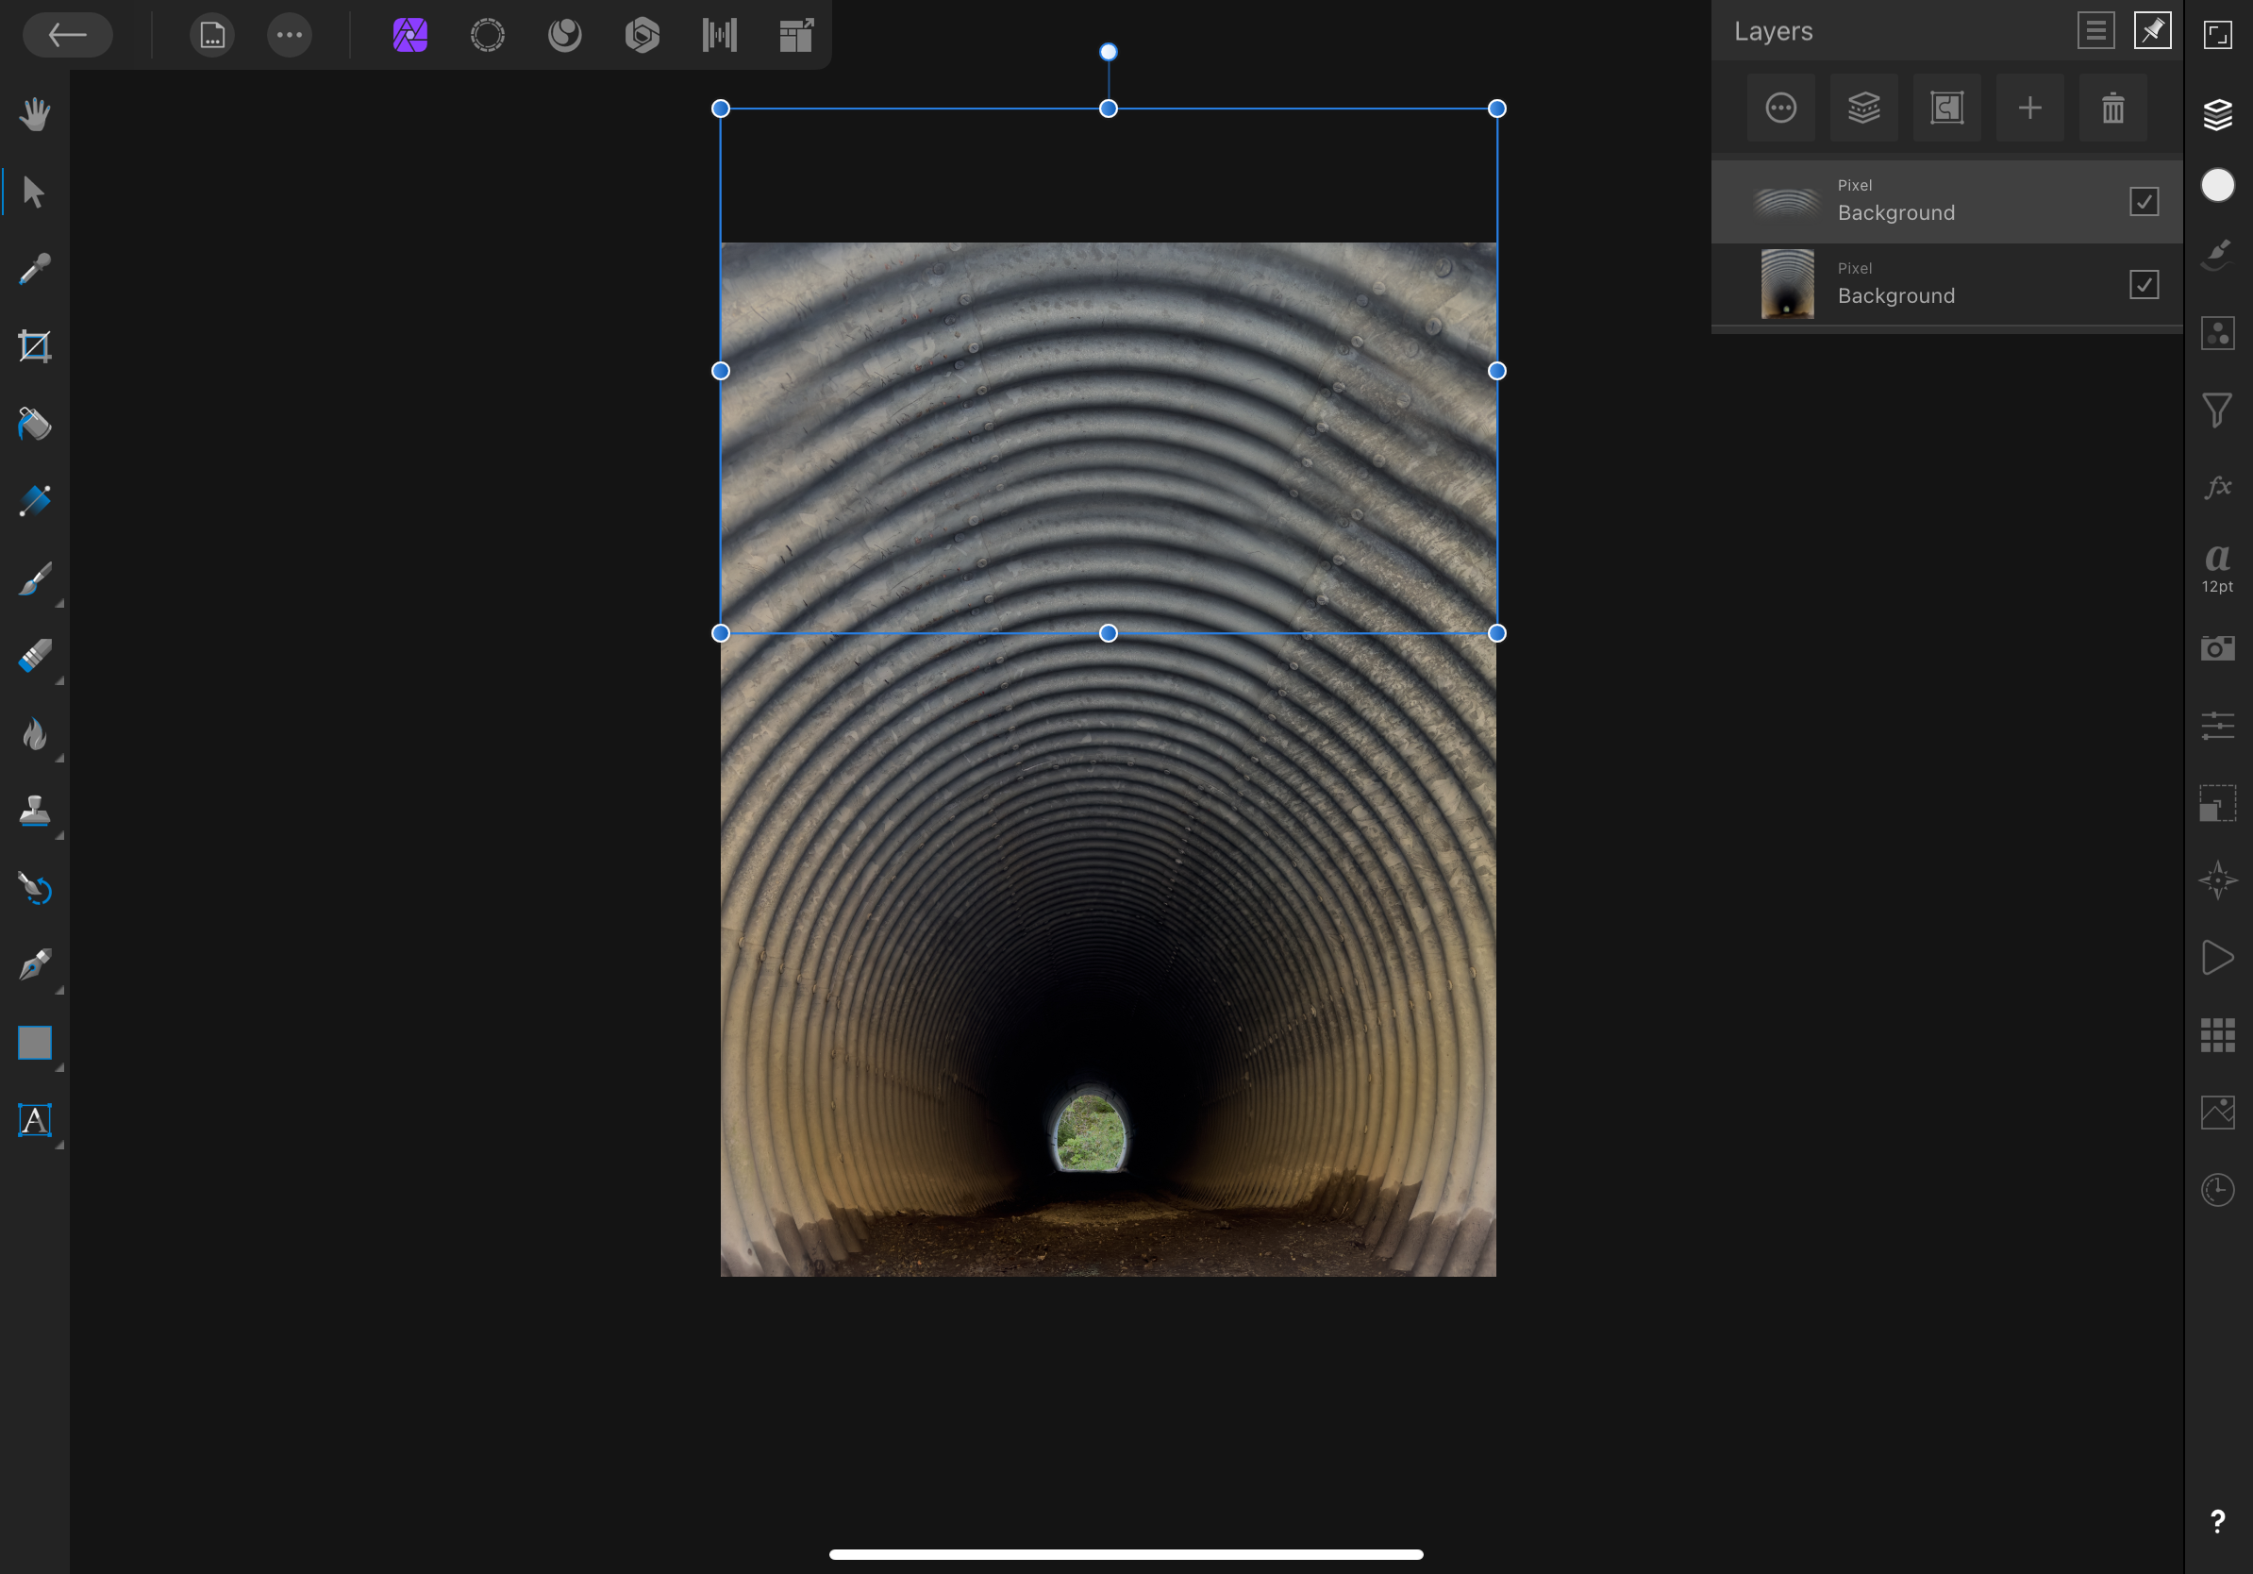The width and height of the screenshot is (2253, 1574).
Task: Select bottom Background layer tunnel thumbnail
Action: pos(1787,285)
